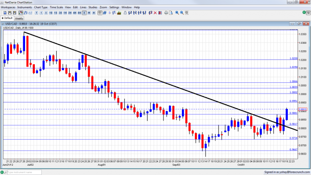This screenshot has width=311, height=175.
Task: Select the fourth line drawing tool icon
Action: (x=144, y=13)
